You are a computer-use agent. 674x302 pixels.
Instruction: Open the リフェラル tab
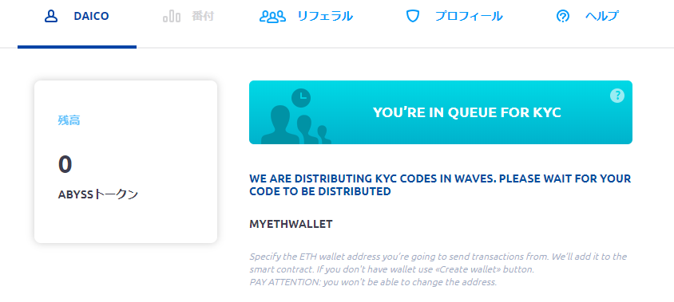[306, 17]
